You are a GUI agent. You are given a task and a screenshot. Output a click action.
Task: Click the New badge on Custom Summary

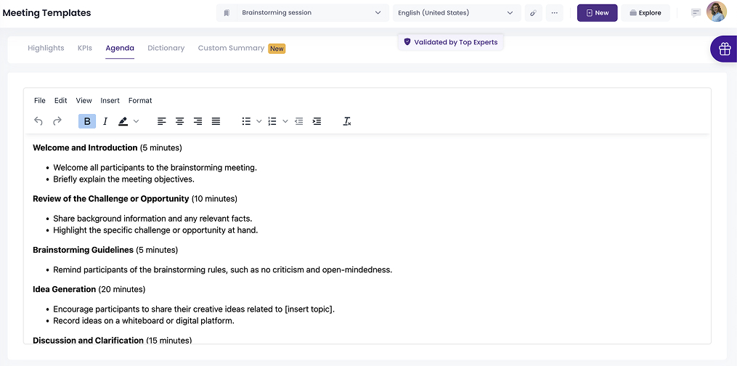click(x=277, y=49)
